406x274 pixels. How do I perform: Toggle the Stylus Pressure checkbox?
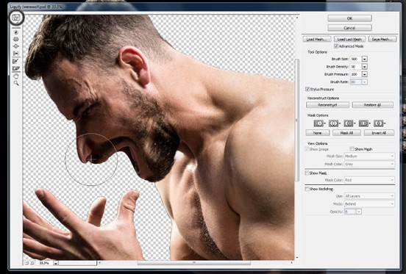click(x=307, y=89)
